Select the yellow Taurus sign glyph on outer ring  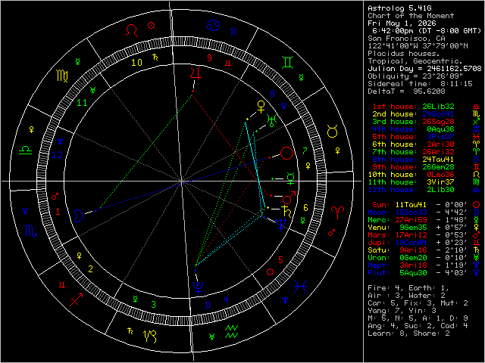point(333,132)
